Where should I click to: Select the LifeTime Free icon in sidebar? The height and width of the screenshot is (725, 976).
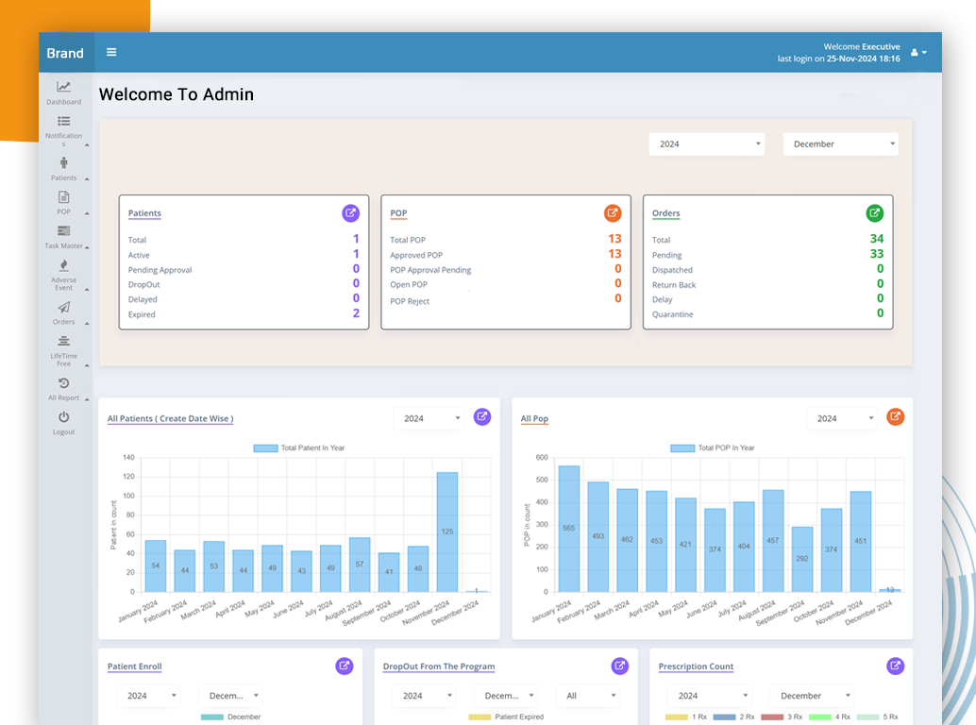point(63,341)
